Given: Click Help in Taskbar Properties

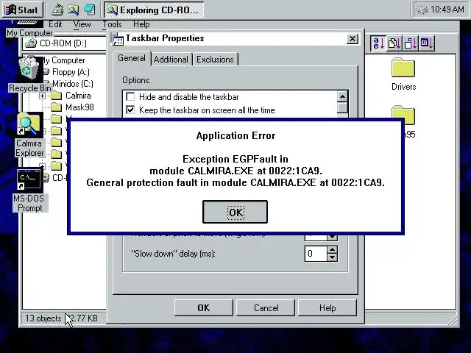Looking at the screenshot, I should (327, 307).
